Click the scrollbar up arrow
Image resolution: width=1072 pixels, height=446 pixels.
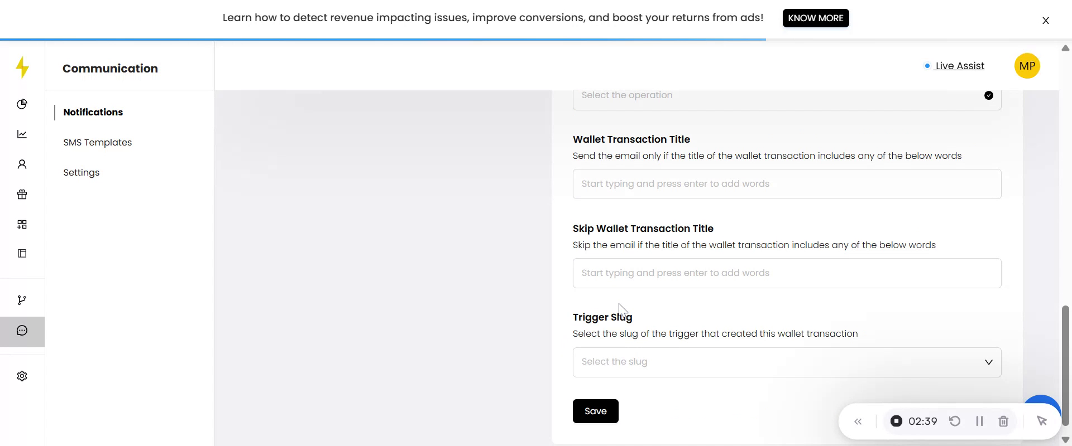[x=1065, y=48]
